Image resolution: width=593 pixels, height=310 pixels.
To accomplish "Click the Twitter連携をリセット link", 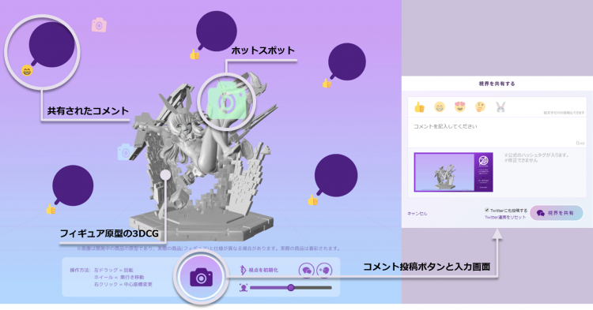I will (505, 217).
